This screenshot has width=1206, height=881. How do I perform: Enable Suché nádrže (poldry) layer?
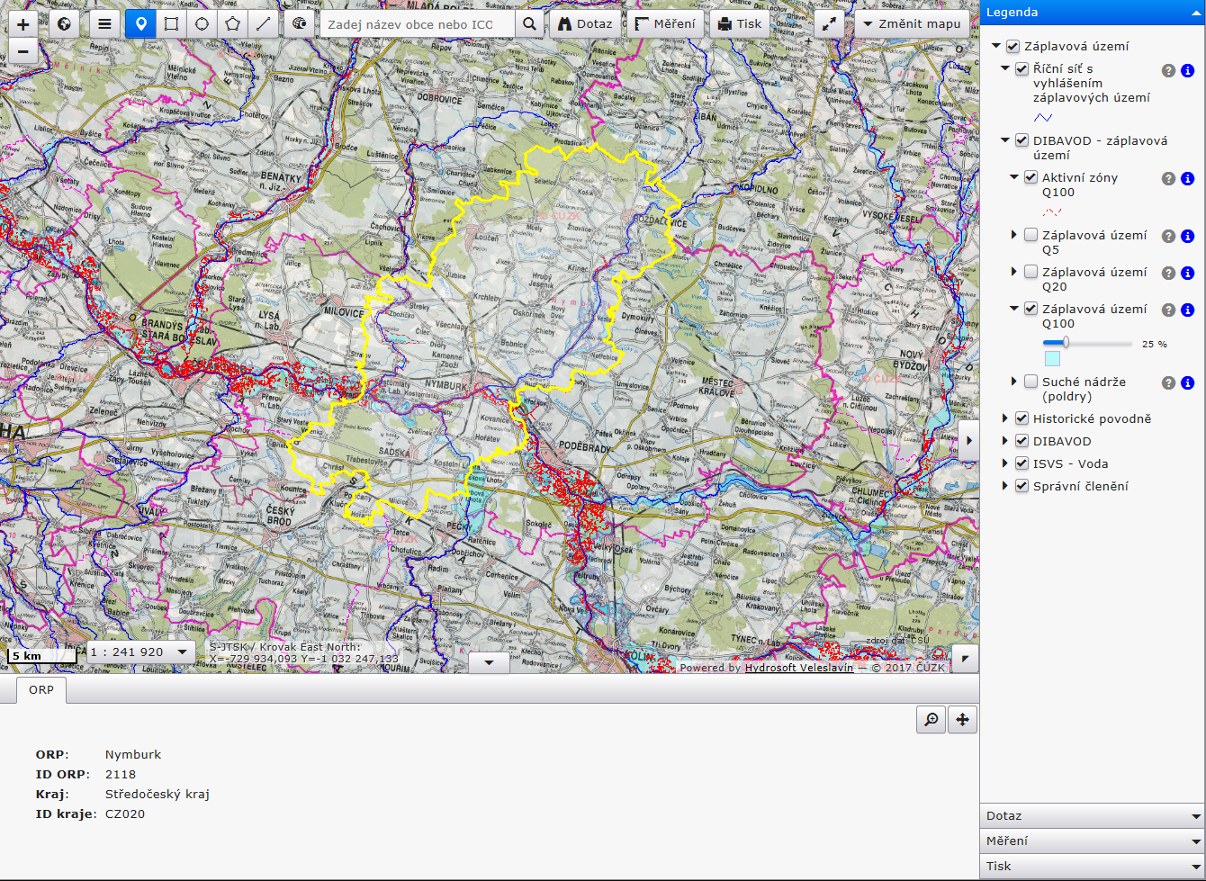[x=1030, y=382]
